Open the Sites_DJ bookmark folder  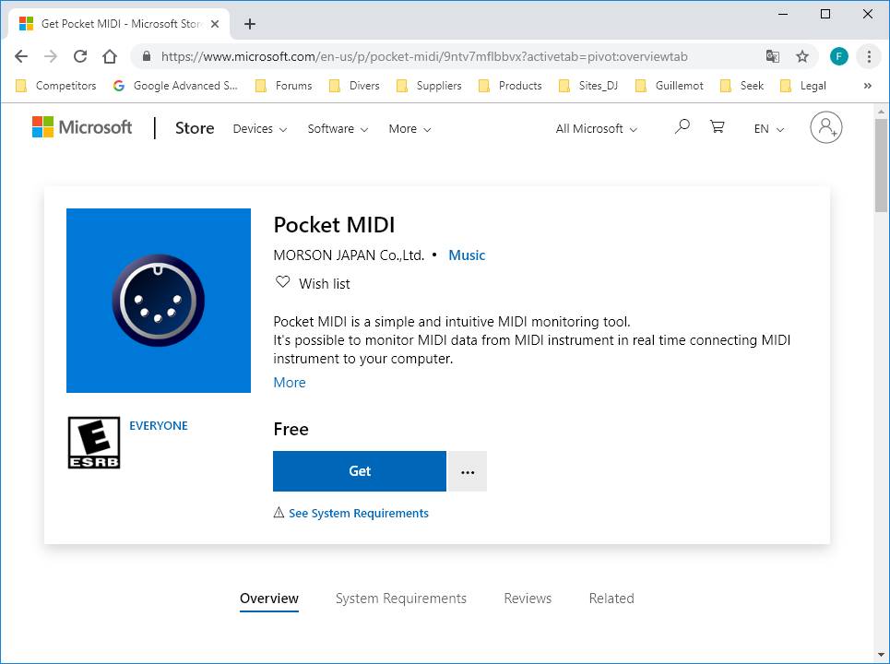pos(588,86)
